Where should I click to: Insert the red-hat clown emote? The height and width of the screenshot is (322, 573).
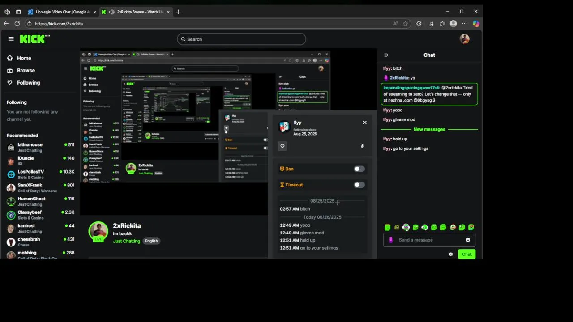[x=453, y=227]
